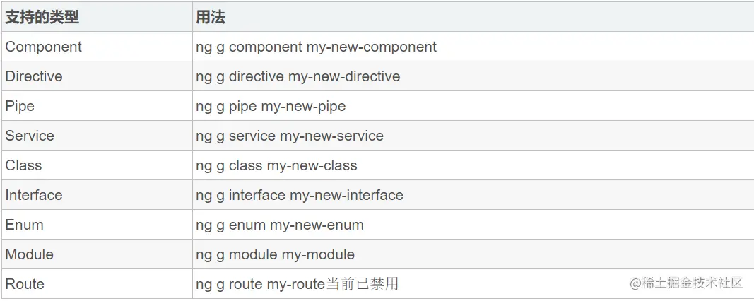The height and width of the screenshot is (301, 754).
Task: Select the Service type cell
Action: [30, 136]
